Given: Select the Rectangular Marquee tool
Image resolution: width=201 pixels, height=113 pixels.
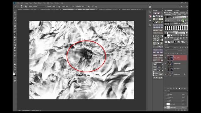Looking at the screenshot, I should point(15,15).
